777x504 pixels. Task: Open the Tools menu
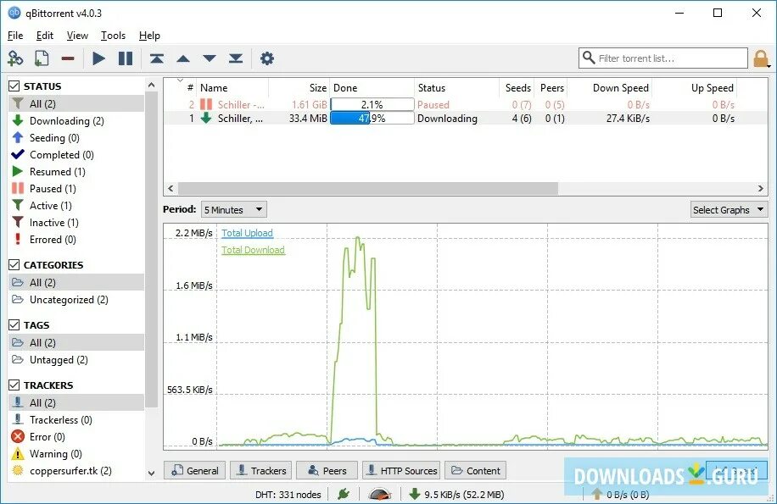[113, 36]
